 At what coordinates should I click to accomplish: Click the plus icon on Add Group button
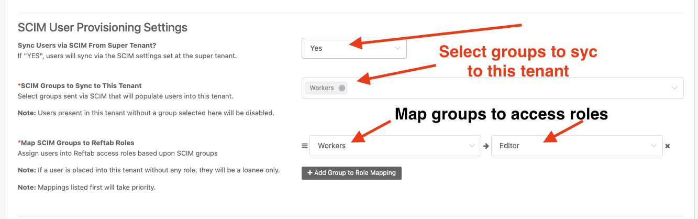[x=310, y=173]
